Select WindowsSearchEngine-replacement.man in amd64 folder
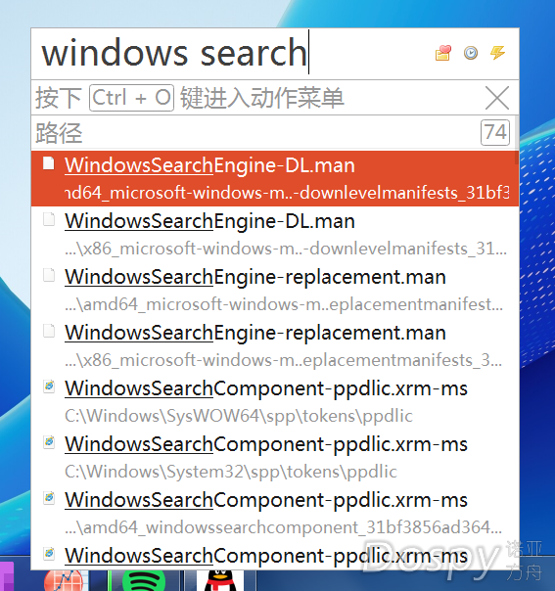The image size is (555, 591). pyautogui.click(x=274, y=290)
